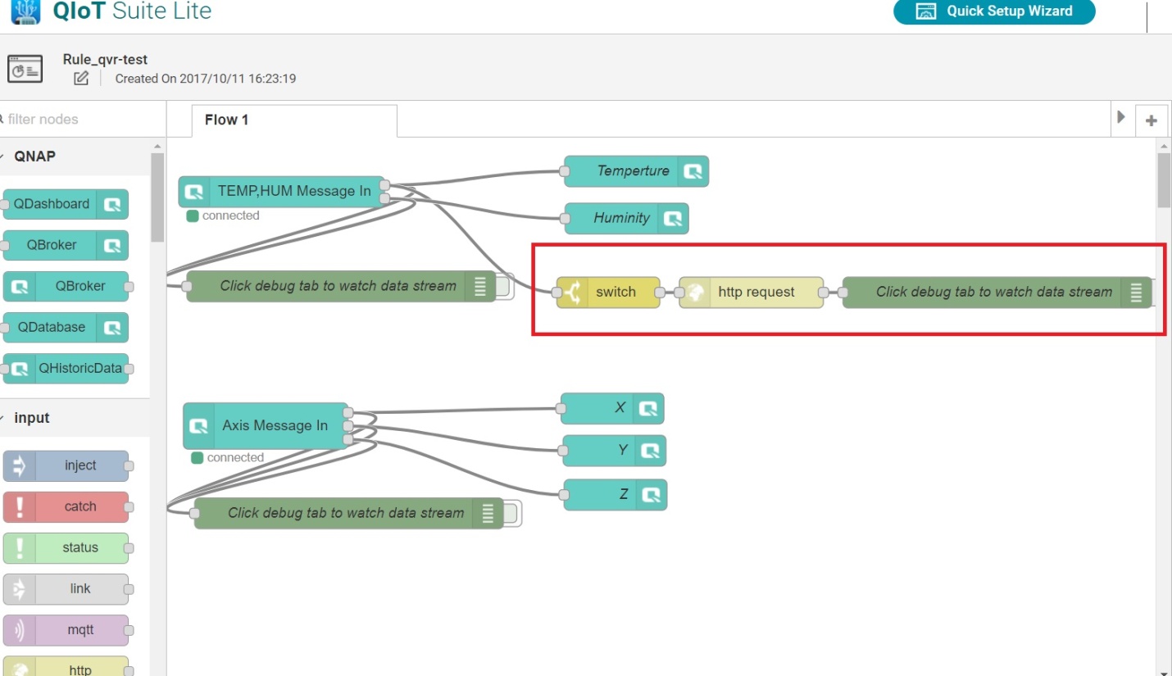The height and width of the screenshot is (676, 1172).
Task: Select the http palette node
Action: click(66, 667)
